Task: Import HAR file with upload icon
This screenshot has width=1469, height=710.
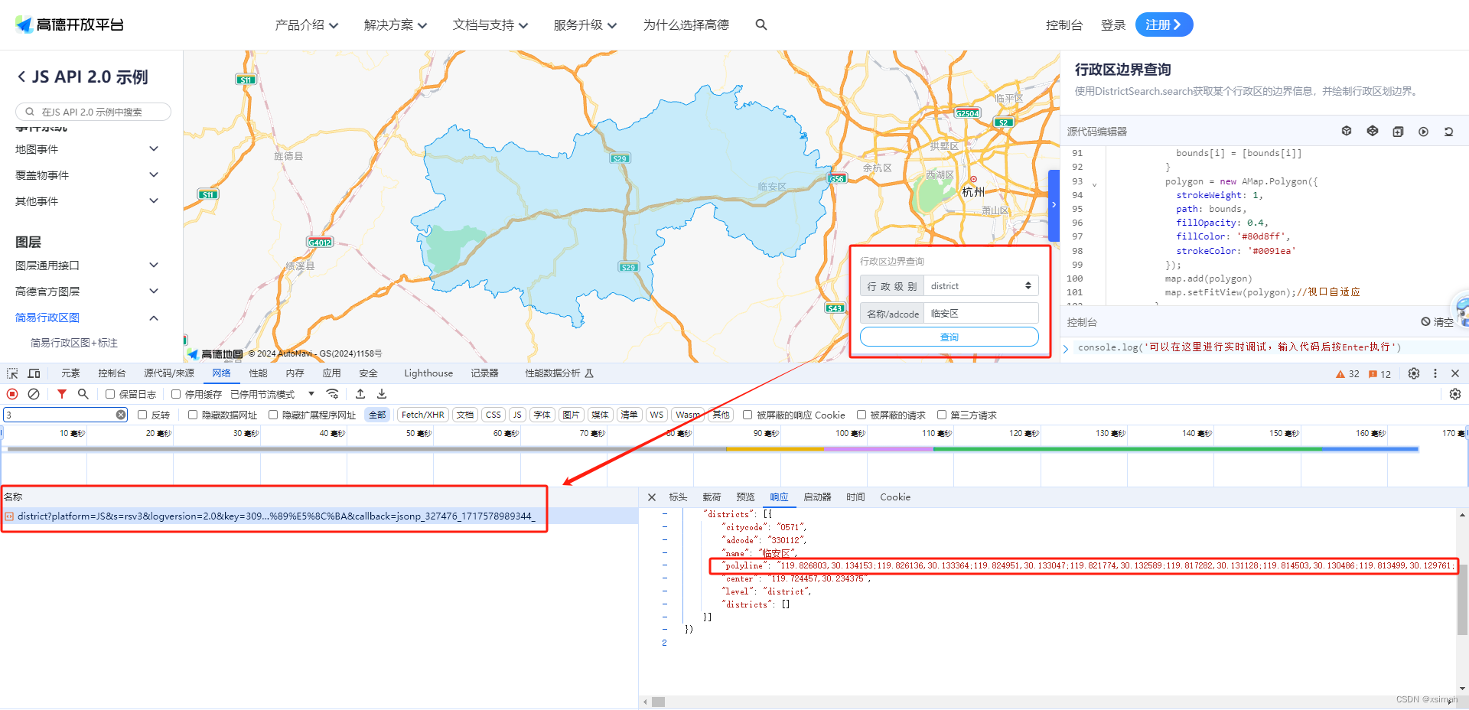Action: click(x=360, y=394)
